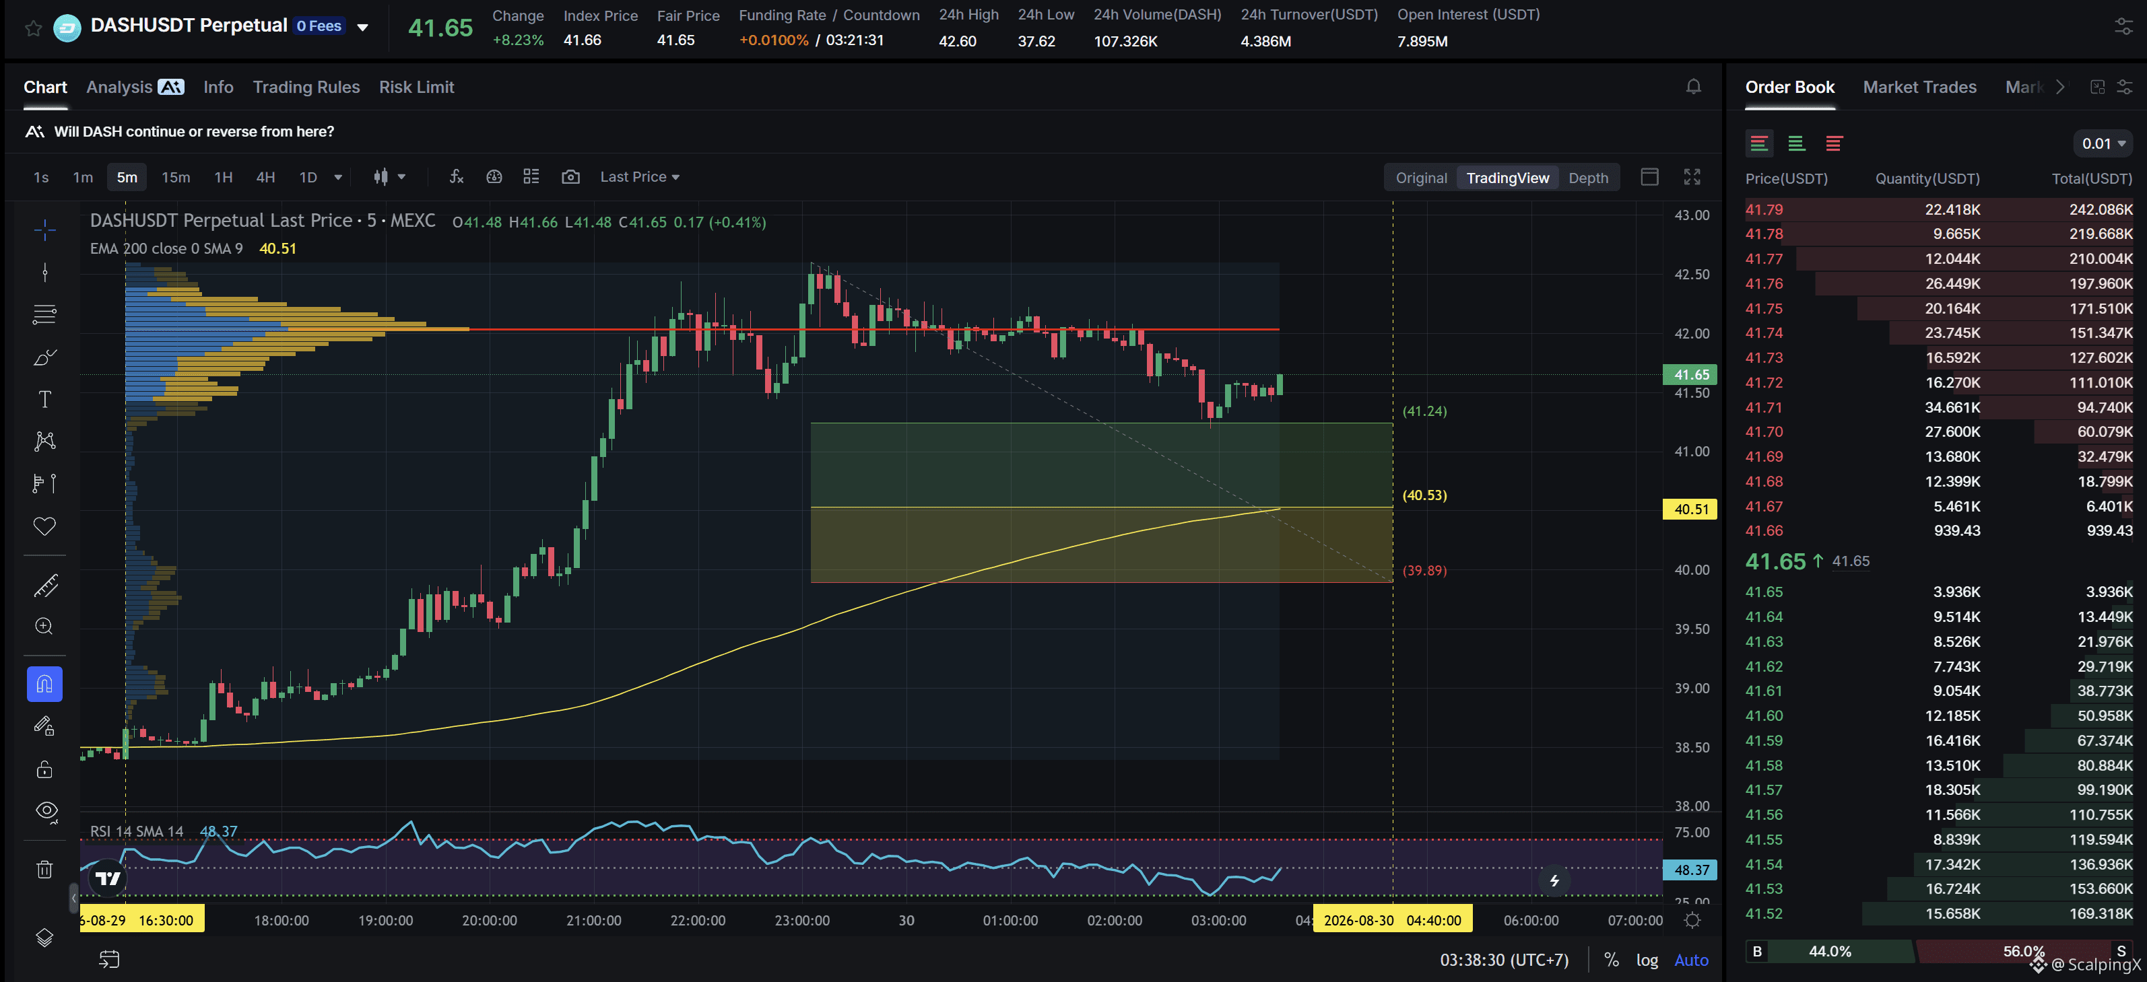This screenshot has width=2147, height=982.
Task: Add DASHUSDT to favorites with star
Action: tap(34, 28)
